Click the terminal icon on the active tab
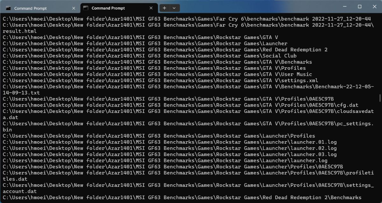The height and width of the screenshot is (203, 382). pyautogui.click(x=86, y=8)
